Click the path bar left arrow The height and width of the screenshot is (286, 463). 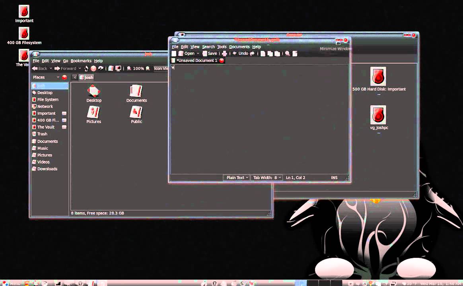(x=75, y=77)
